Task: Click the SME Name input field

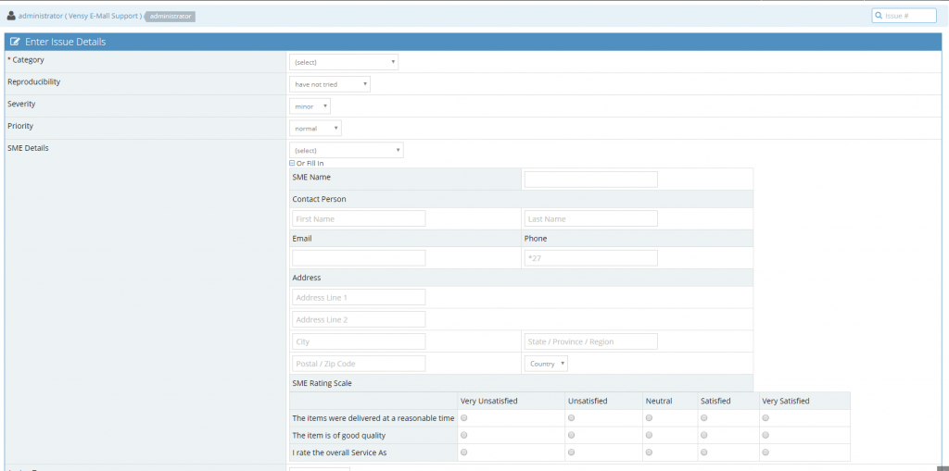Action: 590,180
